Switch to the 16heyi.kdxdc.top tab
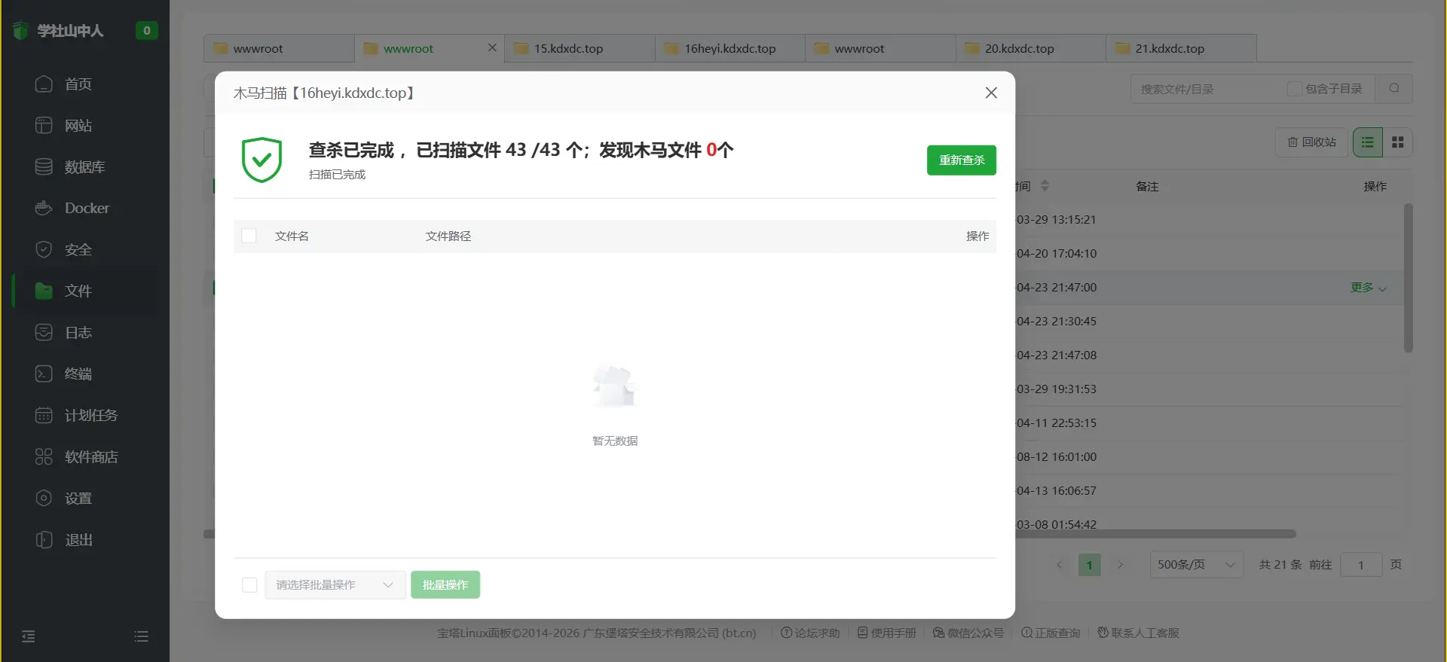This screenshot has height=662, width=1447. coord(730,48)
